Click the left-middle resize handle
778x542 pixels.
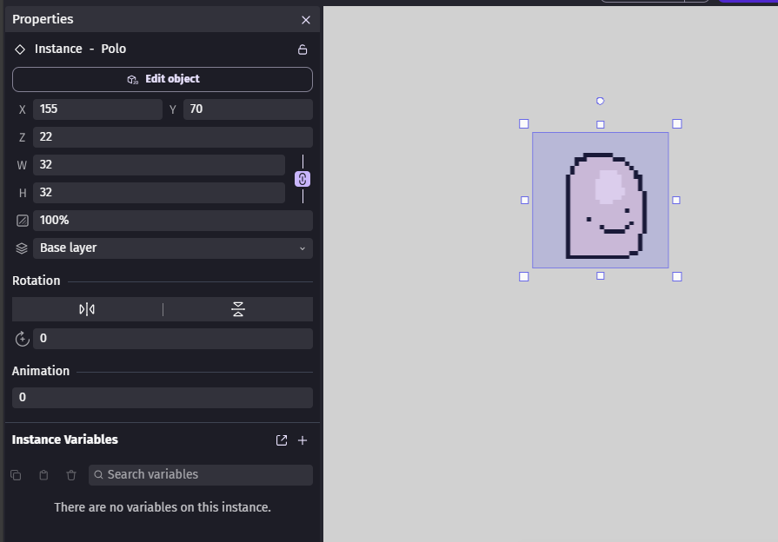[524, 201]
